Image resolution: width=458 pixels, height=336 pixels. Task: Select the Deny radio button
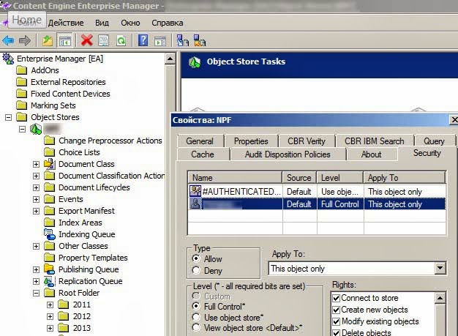(x=195, y=271)
